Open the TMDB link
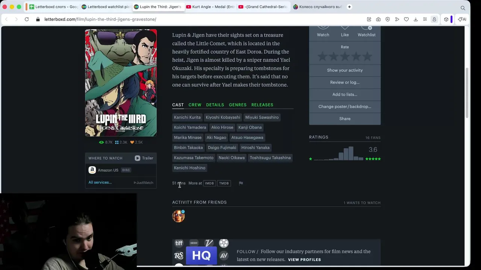Image resolution: width=481 pixels, height=270 pixels. tap(224, 183)
